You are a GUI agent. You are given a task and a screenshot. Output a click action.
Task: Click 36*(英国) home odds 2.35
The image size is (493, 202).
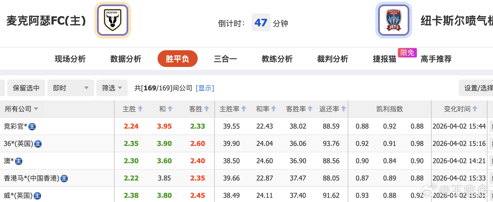[x=131, y=144]
